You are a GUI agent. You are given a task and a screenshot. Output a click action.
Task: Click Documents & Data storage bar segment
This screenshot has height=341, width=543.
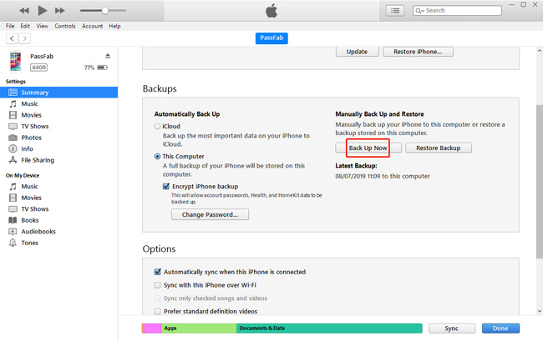[x=329, y=328]
